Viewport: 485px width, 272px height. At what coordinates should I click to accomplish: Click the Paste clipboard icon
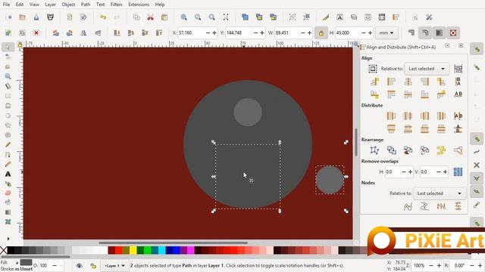point(164,17)
